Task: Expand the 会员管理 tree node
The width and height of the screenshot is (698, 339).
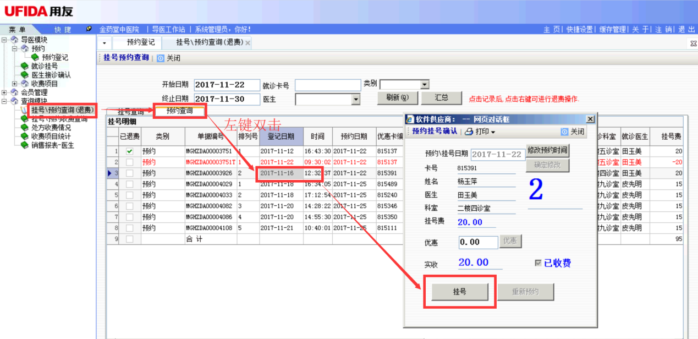Action: 4,92
